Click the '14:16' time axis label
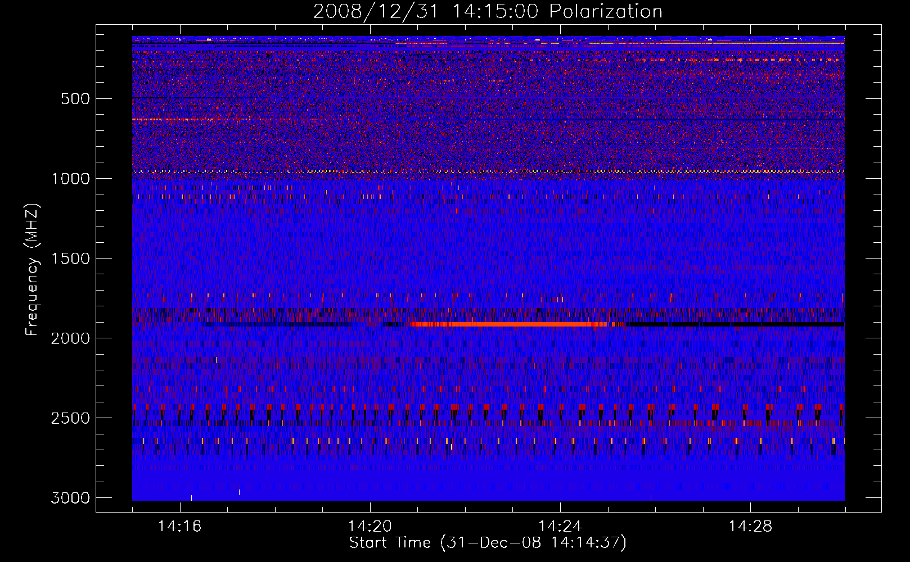The height and width of the screenshot is (562, 910). (179, 526)
